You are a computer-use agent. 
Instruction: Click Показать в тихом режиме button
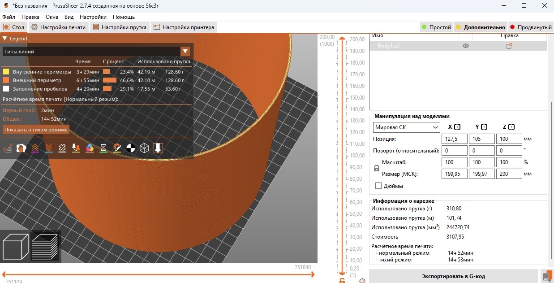[x=36, y=130]
